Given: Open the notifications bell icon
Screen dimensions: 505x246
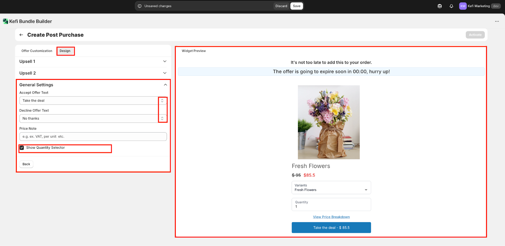Looking at the screenshot, I should pos(451,6).
